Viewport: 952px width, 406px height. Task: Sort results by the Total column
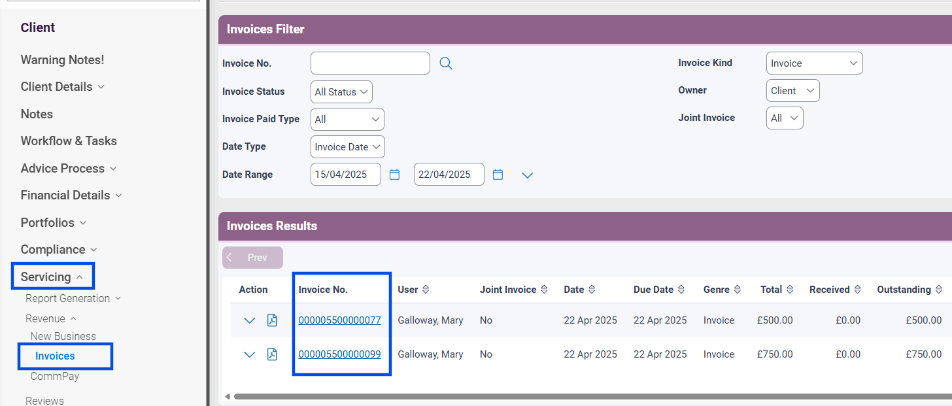pyautogui.click(x=788, y=289)
